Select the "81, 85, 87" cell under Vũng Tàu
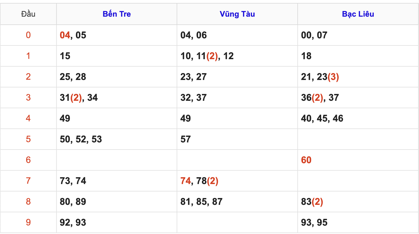 point(201,202)
